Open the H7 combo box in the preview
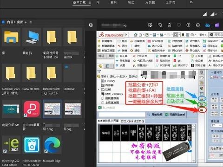Viewport: 223px width, 167px height. point(216,125)
